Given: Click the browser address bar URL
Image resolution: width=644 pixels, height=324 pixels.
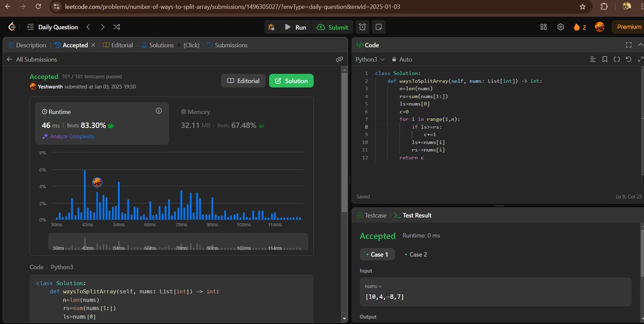Looking at the screenshot, I should click(x=232, y=6).
